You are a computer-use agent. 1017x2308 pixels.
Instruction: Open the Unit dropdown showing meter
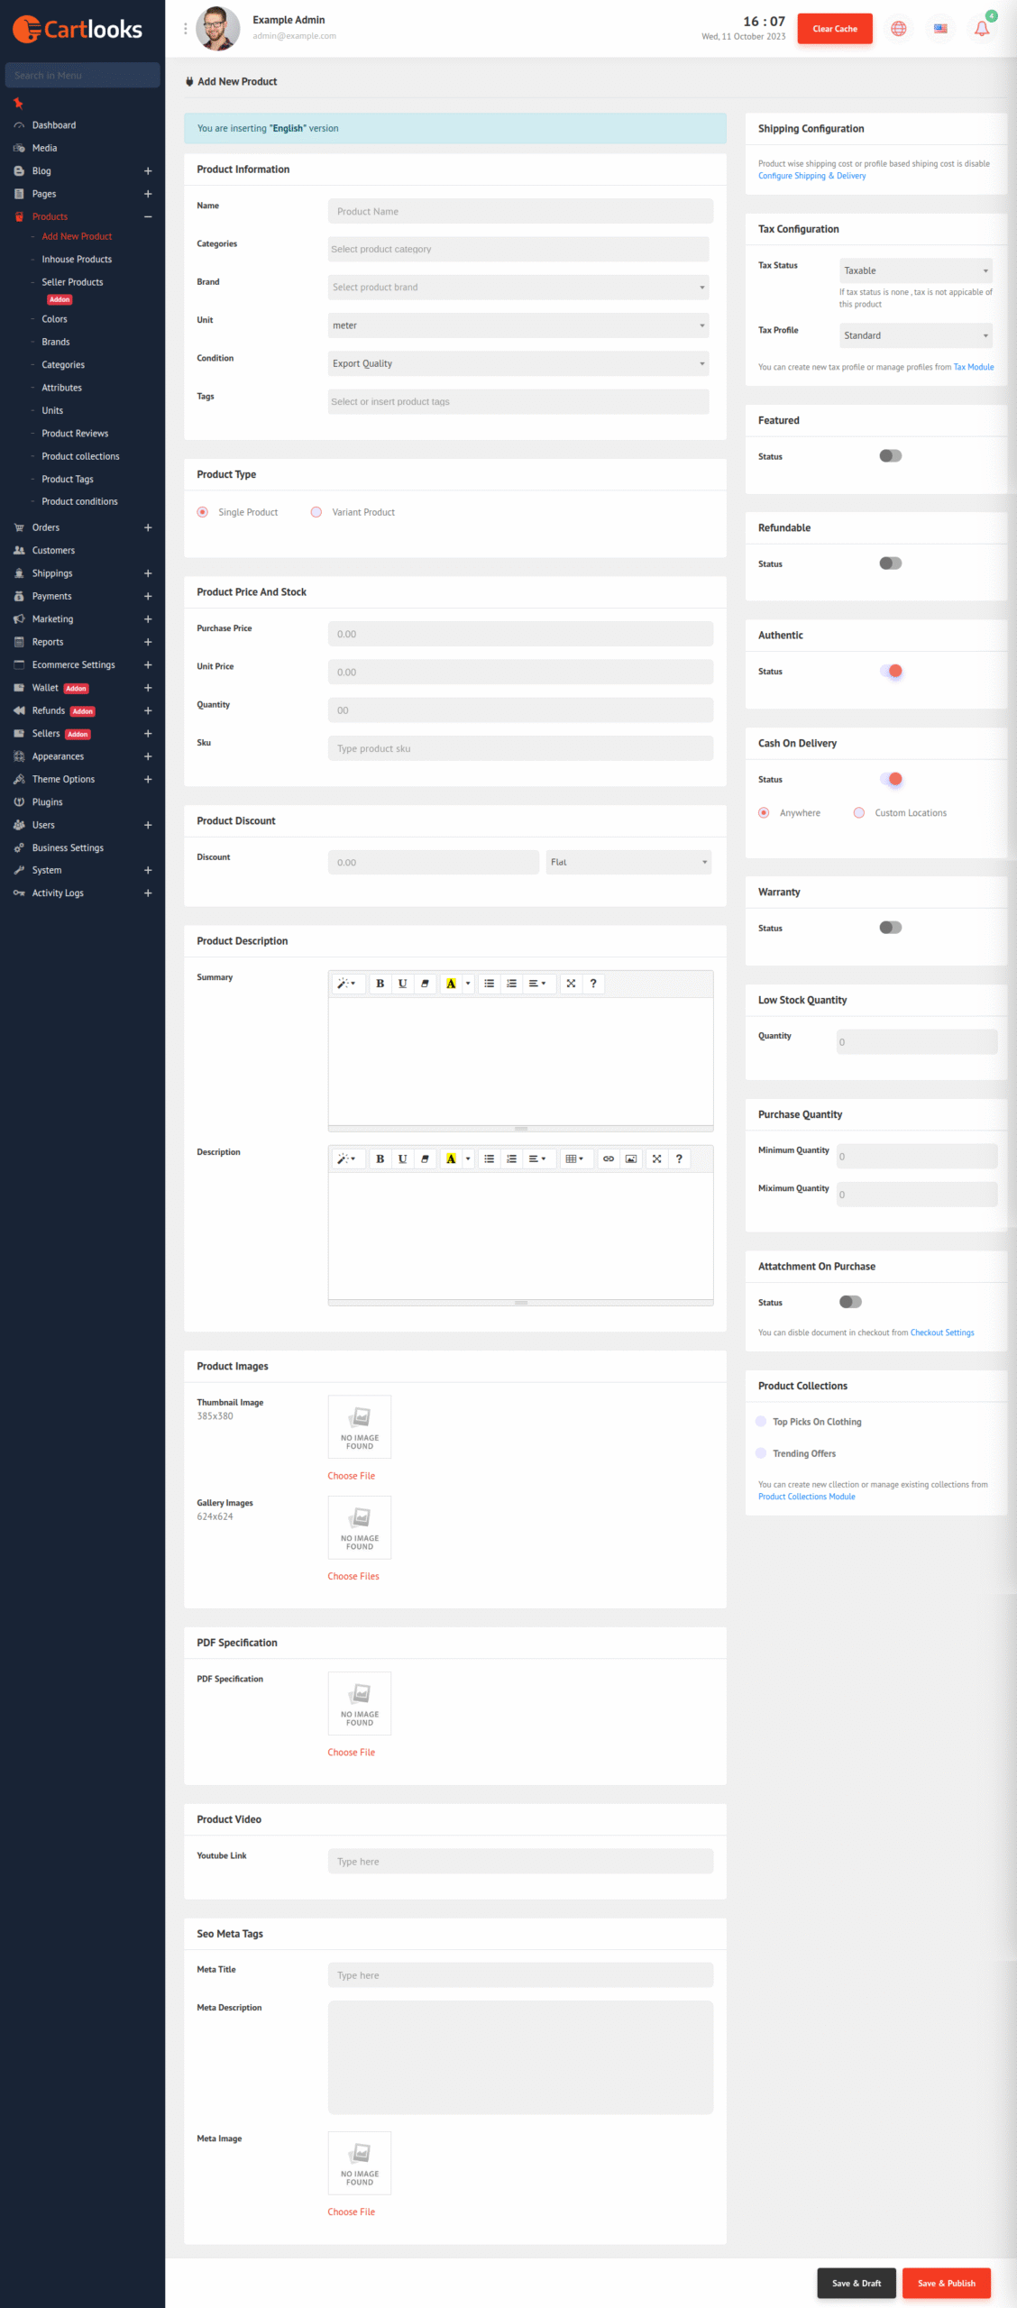point(518,325)
